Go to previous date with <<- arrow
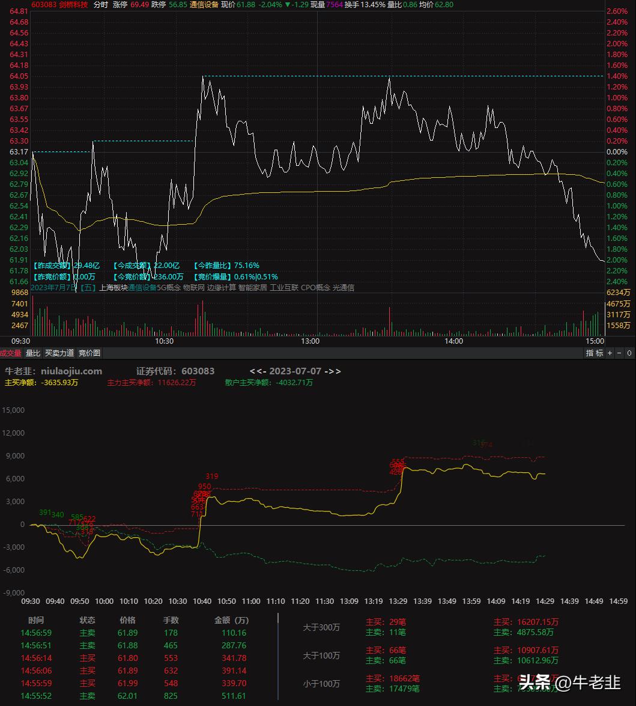 [258, 371]
